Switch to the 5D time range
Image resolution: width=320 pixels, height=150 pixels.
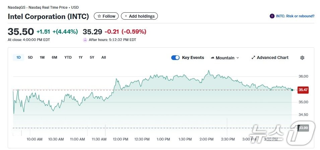pos(30,57)
